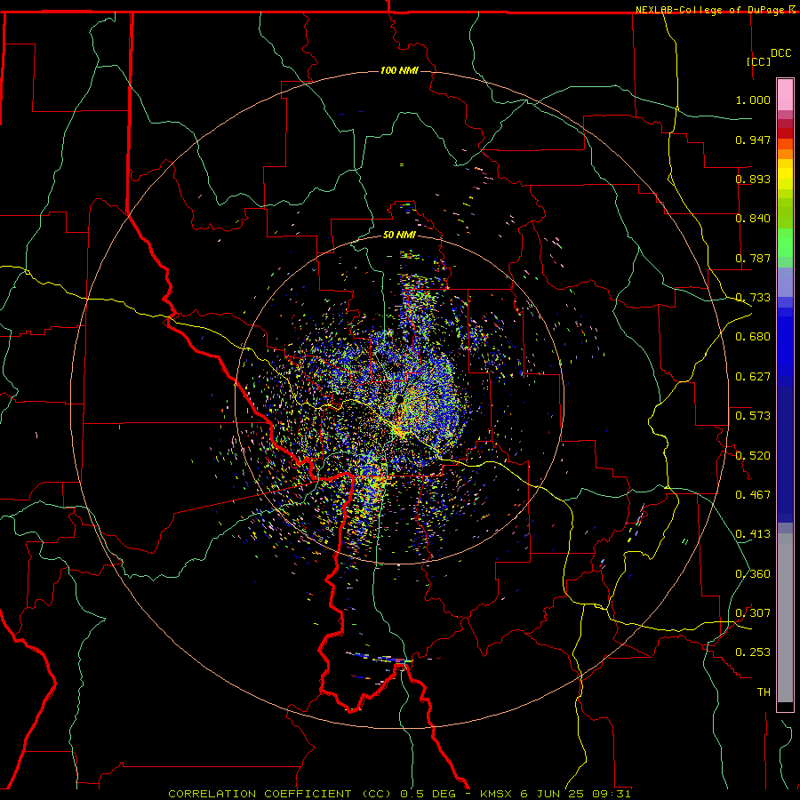The height and width of the screenshot is (800, 800).
Task: Click the 0.787 legend value
Action: (753, 258)
